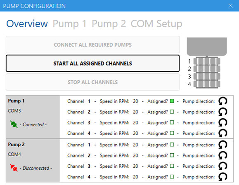Image resolution: width=239 pixels, height=185 pixels.
Task: Switch to the Pump 2 tab
Action: 109,24
